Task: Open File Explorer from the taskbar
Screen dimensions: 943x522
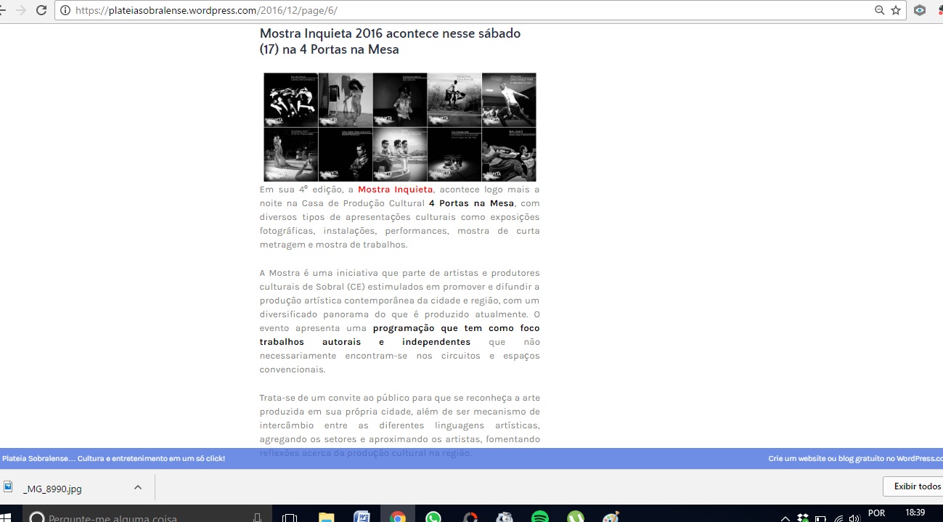Action: [x=327, y=517]
